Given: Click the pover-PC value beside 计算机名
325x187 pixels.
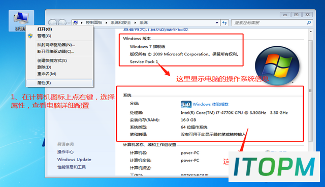Looking at the screenshot, I should point(190,153).
